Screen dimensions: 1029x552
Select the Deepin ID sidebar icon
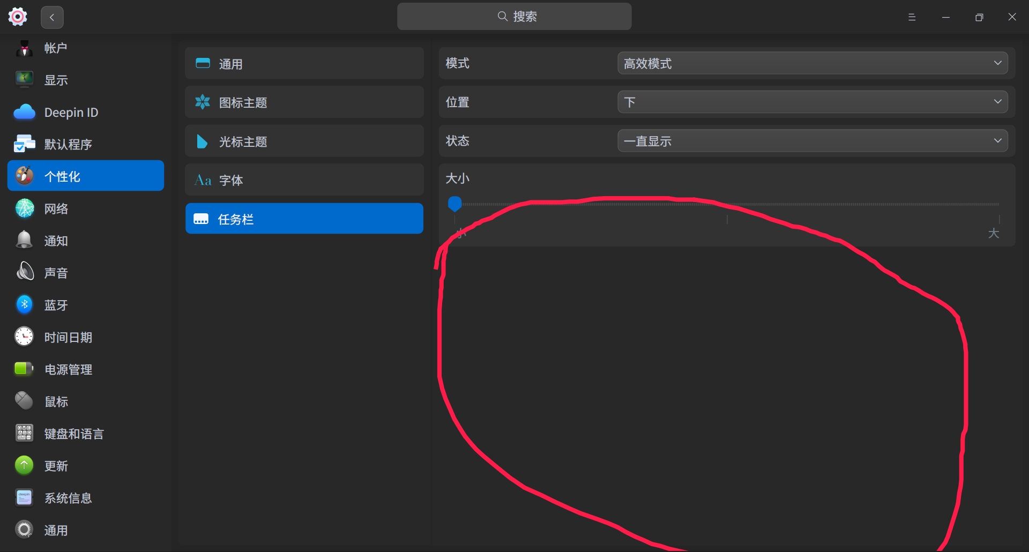[25, 112]
